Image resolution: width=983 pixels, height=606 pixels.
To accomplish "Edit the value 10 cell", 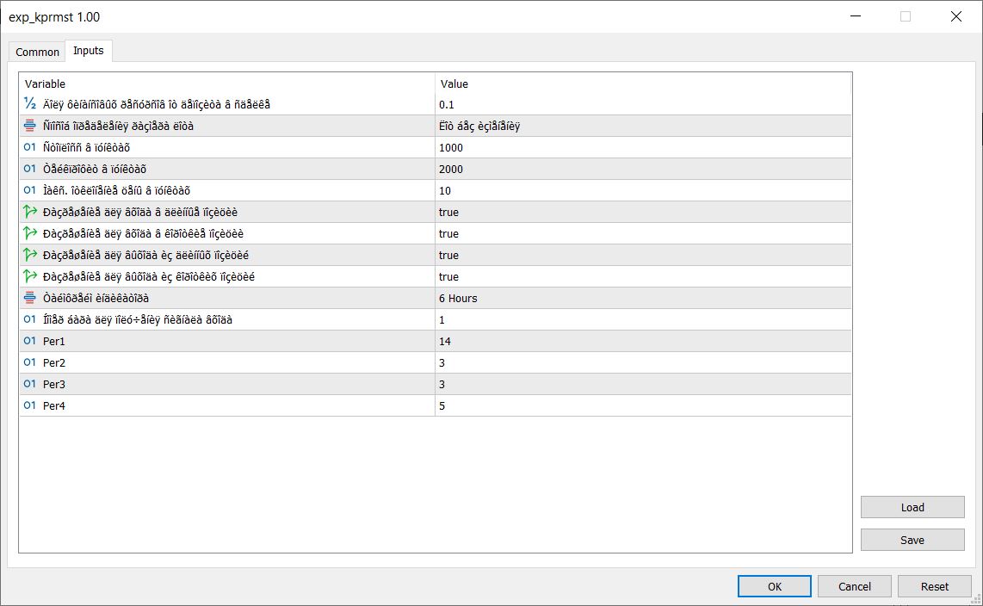I will click(643, 190).
